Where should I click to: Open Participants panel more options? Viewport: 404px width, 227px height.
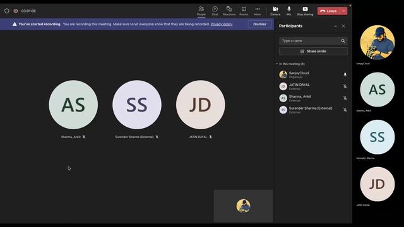(335, 26)
